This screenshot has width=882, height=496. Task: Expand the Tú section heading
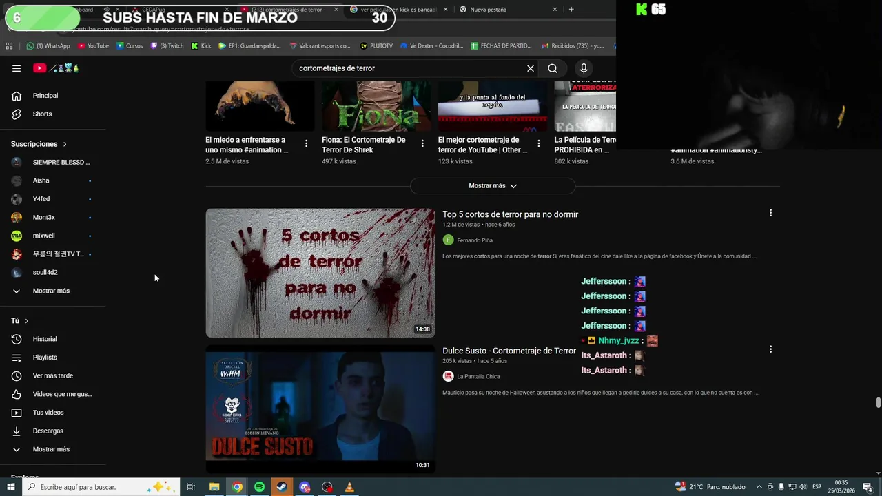(x=20, y=320)
